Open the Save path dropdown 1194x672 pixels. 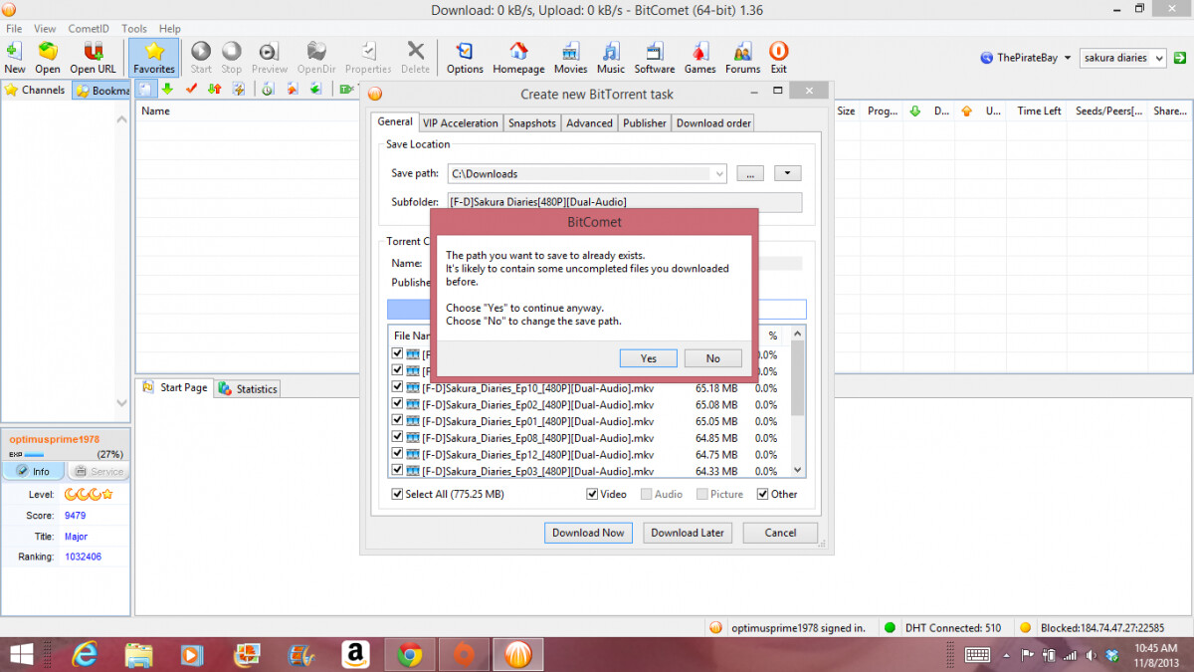point(719,173)
